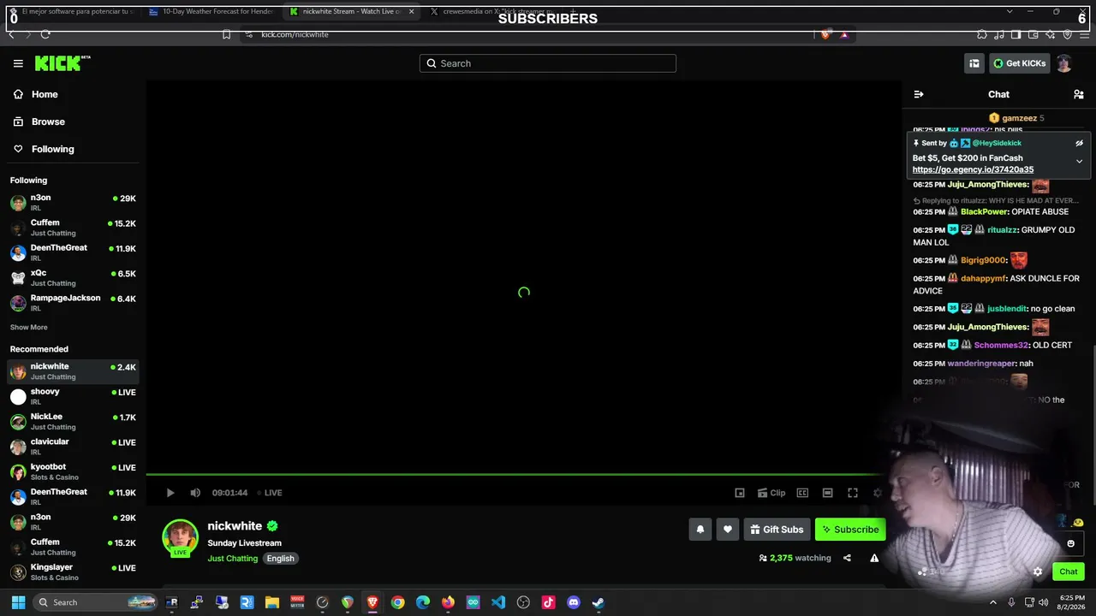Expand followed channels with Show More
The image size is (1096, 616).
click(29, 328)
